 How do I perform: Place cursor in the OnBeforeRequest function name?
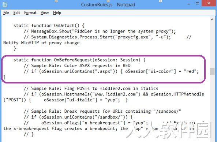tap(73, 60)
